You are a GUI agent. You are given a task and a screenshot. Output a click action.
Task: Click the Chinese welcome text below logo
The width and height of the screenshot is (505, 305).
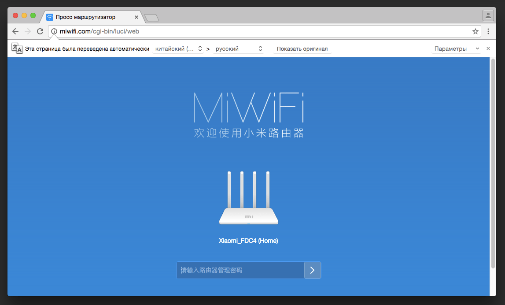click(x=249, y=133)
